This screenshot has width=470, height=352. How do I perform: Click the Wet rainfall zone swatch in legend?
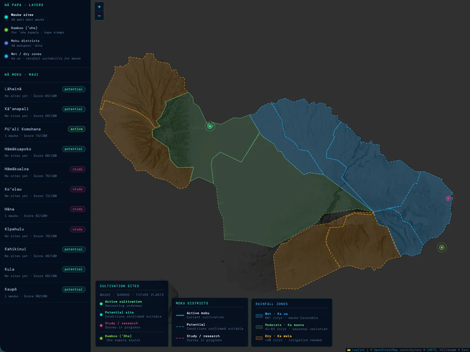tap(259, 316)
